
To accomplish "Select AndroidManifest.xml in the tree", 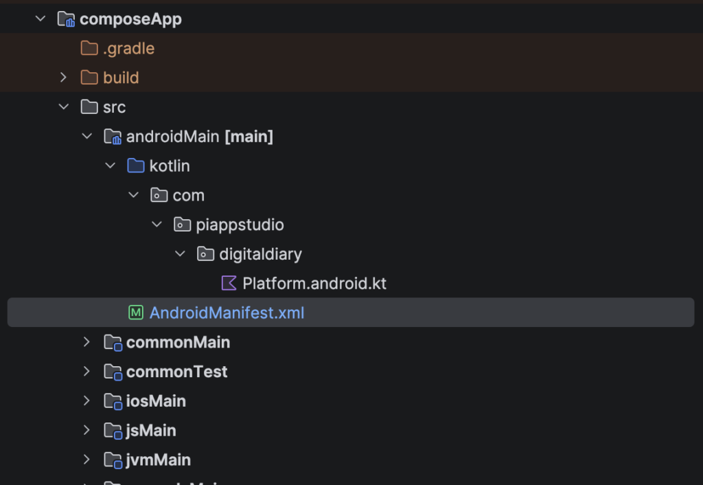I will pyautogui.click(x=227, y=313).
